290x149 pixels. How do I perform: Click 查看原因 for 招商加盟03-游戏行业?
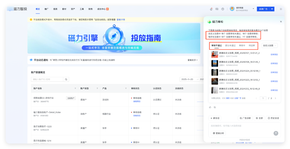(137, 101)
